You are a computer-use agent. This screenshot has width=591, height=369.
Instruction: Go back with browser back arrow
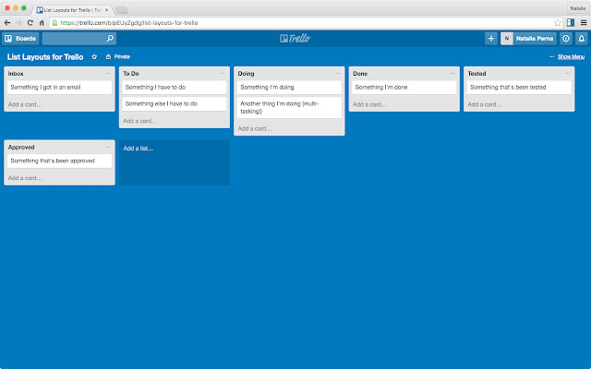(7, 23)
